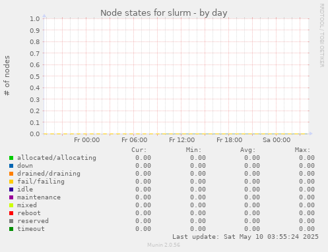Click the Min value for maintenance
The height and width of the screenshot is (252, 328).
198,197
